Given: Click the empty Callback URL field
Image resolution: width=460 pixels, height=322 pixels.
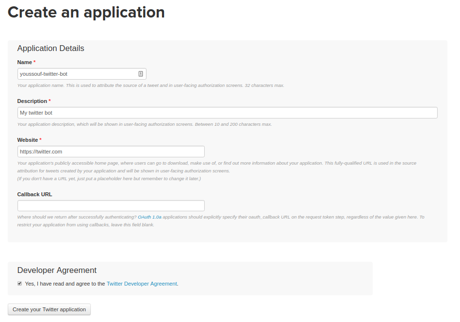Looking at the screenshot, I should point(111,206).
